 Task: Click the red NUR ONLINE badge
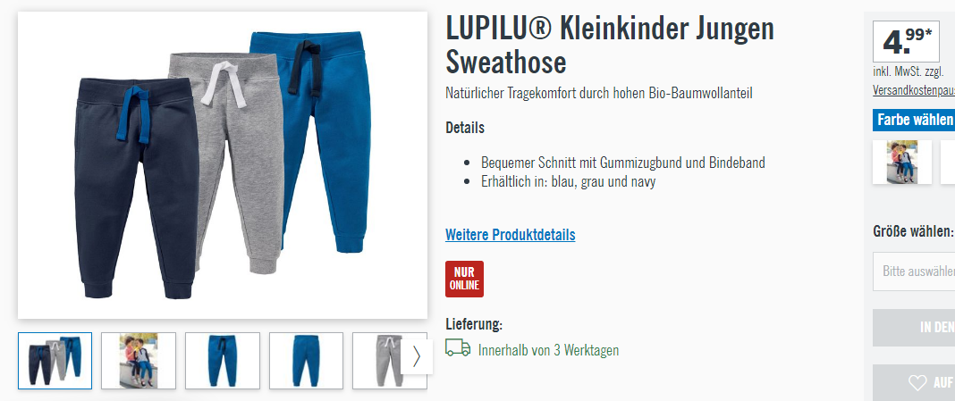(464, 279)
